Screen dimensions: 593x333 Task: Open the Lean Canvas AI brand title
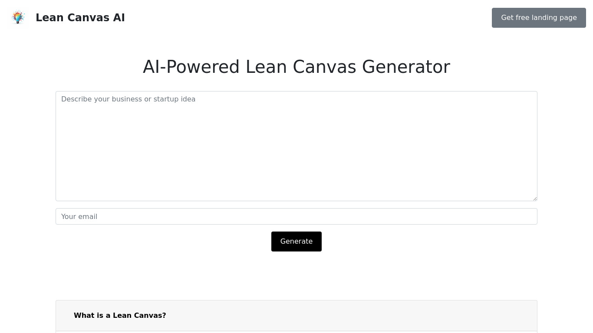[x=80, y=18]
